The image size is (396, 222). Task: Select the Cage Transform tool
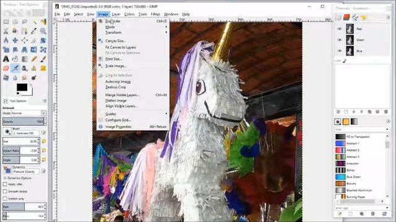pos(43,49)
